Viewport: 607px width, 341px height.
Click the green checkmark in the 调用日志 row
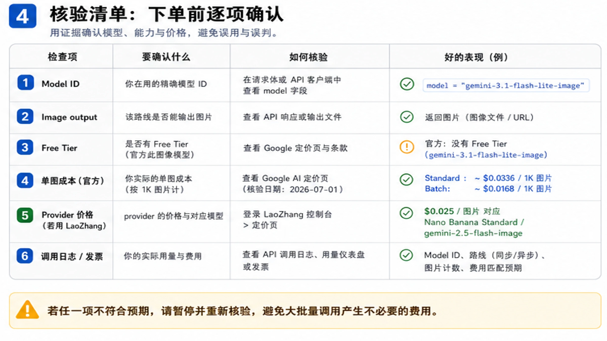pos(406,255)
